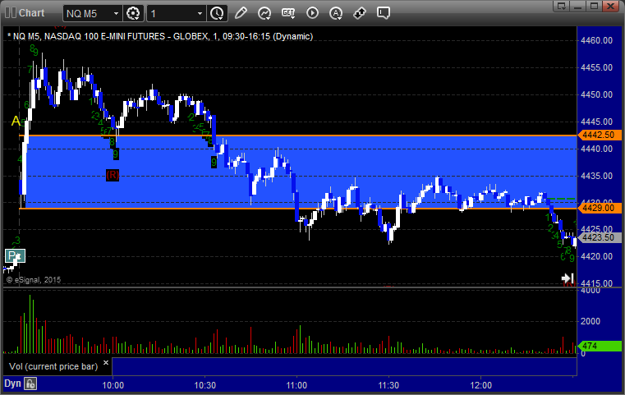Viewport: 625px width, 395px height.
Task: Click the 12:00 time axis label
Action: pyautogui.click(x=480, y=385)
